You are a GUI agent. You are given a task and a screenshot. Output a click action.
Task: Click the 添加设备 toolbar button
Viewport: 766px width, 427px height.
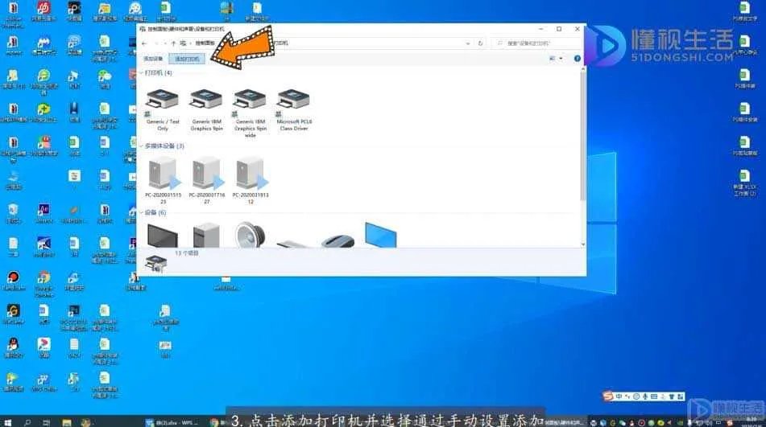click(153, 59)
